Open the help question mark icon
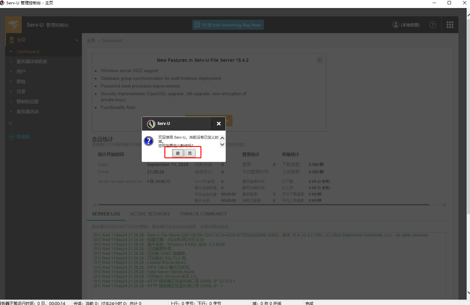 433,25
